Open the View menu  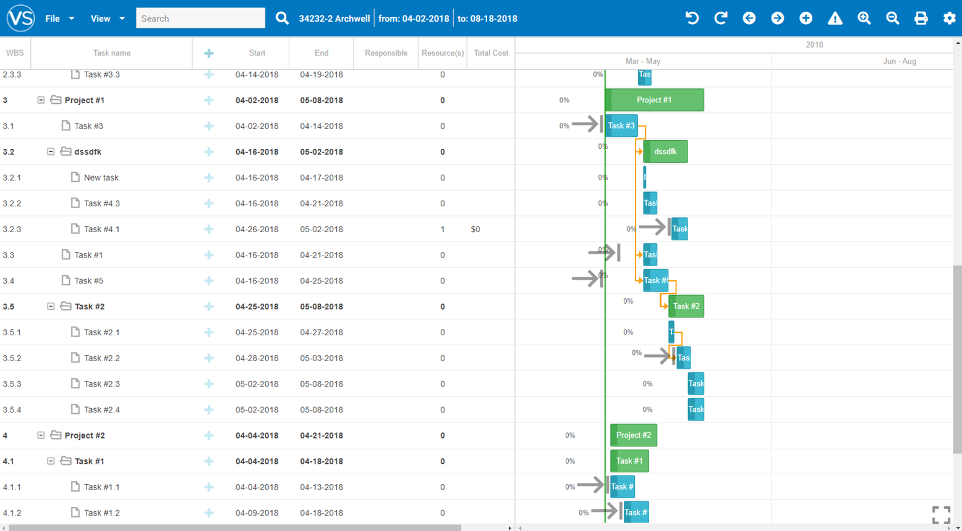click(x=108, y=19)
